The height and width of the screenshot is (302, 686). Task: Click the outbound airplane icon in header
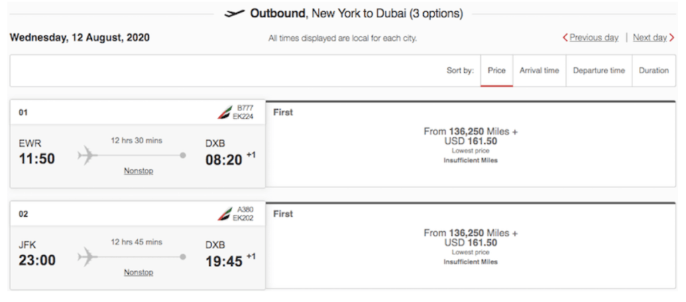coord(234,13)
